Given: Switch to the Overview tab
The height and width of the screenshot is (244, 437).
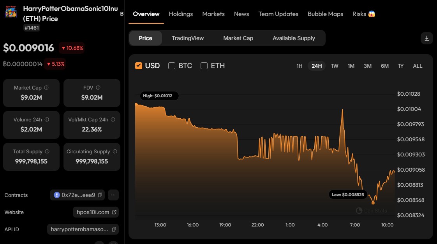Looking at the screenshot, I should point(146,14).
